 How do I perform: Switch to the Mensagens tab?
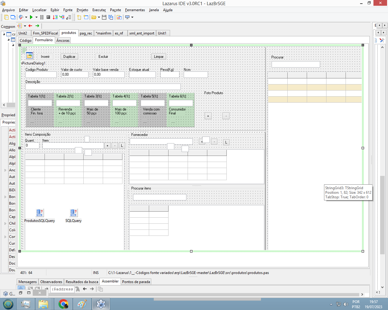tap(28, 282)
